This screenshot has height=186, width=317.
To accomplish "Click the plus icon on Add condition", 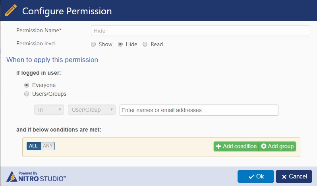I will [x=218, y=146].
